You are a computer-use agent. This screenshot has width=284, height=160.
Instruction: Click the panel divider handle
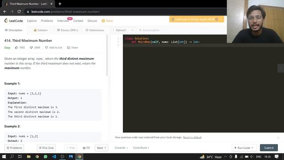click(x=109, y=81)
